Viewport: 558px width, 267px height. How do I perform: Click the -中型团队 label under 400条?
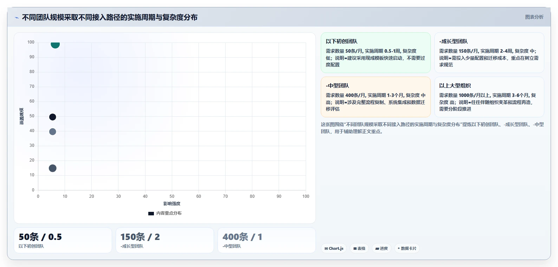pyautogui.click(x=232, y=246)
